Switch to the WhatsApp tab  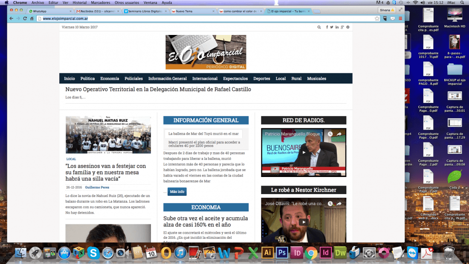pyautogui.click(x=49, y=11)
